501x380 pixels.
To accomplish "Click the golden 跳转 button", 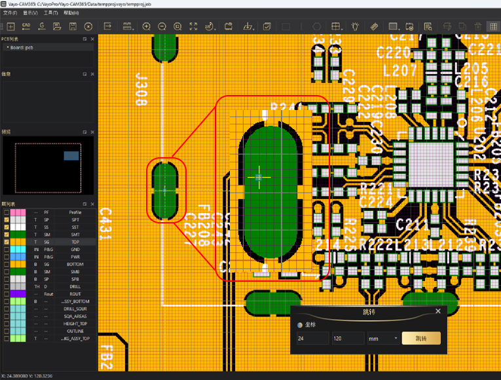I will [420, 339].
